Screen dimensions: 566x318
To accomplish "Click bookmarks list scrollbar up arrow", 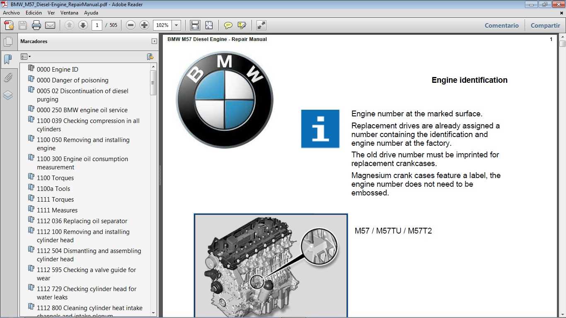I will click(x=153, y=67).
